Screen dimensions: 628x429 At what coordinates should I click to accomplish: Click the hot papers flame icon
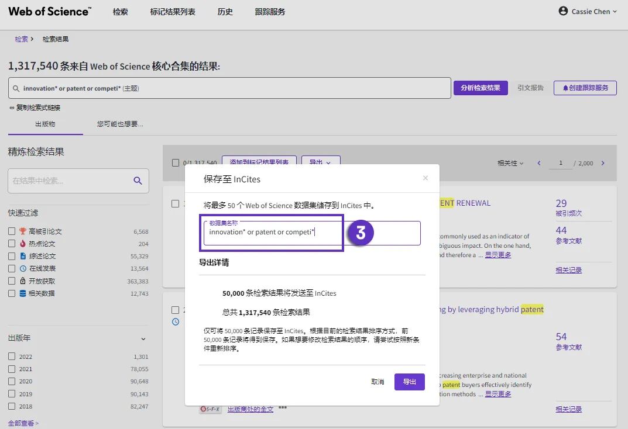click(23, 244)
